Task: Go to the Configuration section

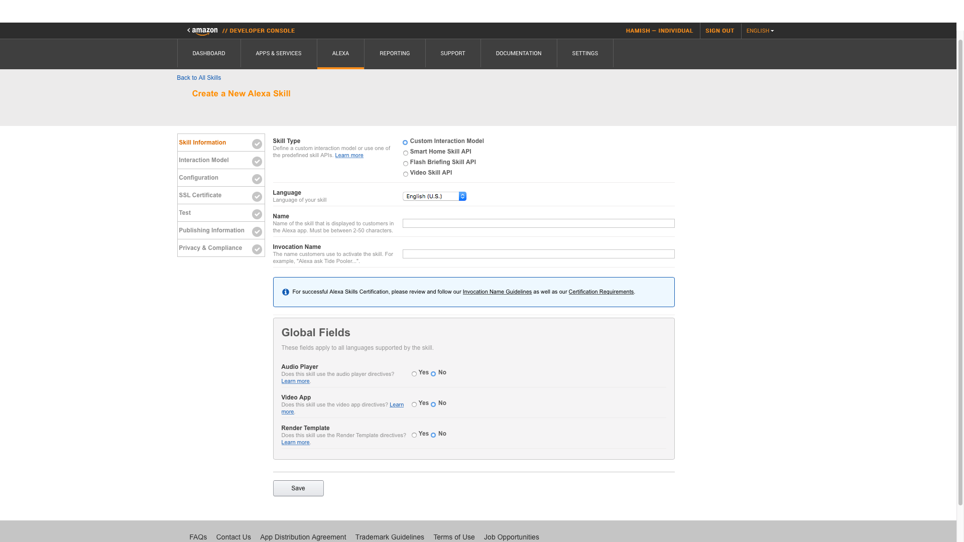Action: tap(221, 178)
